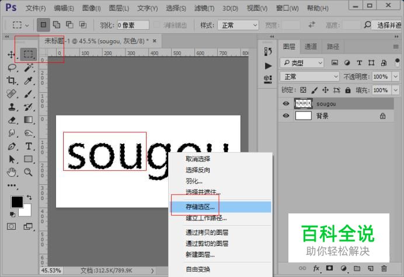The width and height of the screenshot is (404, 277).
Task: Add layer style fx button
Action: 316,268
